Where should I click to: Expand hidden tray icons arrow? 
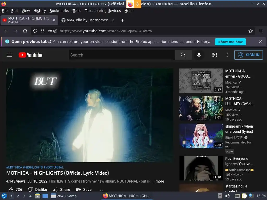click(220, 196)
